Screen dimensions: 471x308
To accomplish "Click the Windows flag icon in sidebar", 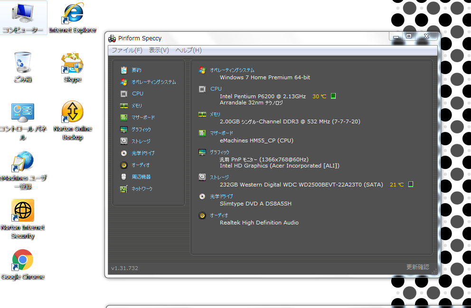I will point(124,82).
